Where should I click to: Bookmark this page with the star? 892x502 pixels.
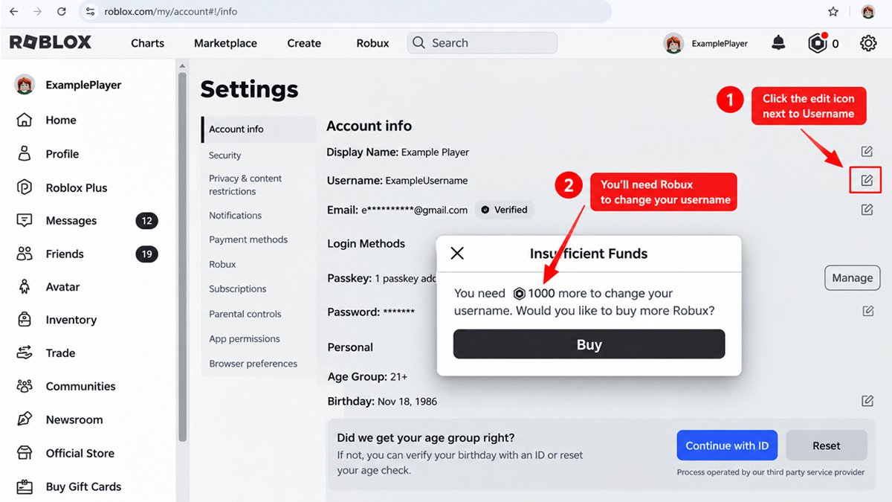[833, 12]
